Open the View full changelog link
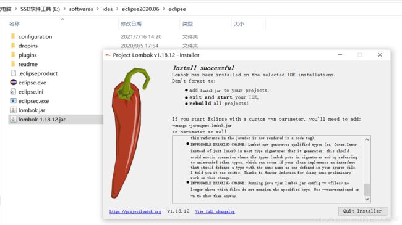402x225 pixels. point(215,211)
